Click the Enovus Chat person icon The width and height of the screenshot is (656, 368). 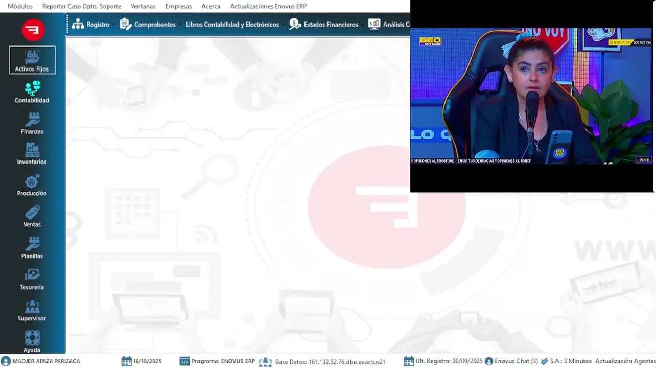(x=489, y=361)
